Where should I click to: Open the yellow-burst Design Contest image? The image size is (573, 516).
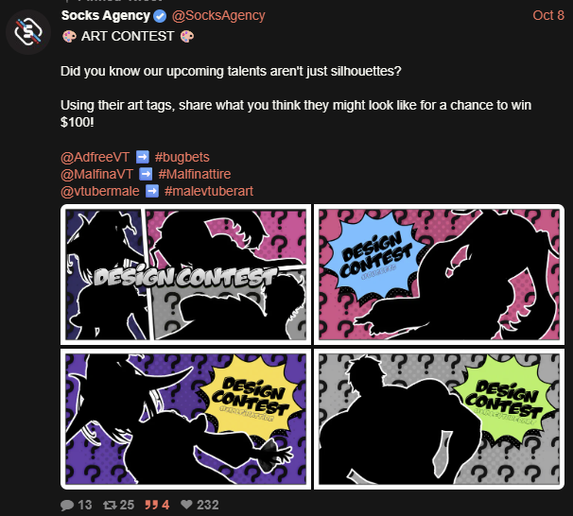185,419
